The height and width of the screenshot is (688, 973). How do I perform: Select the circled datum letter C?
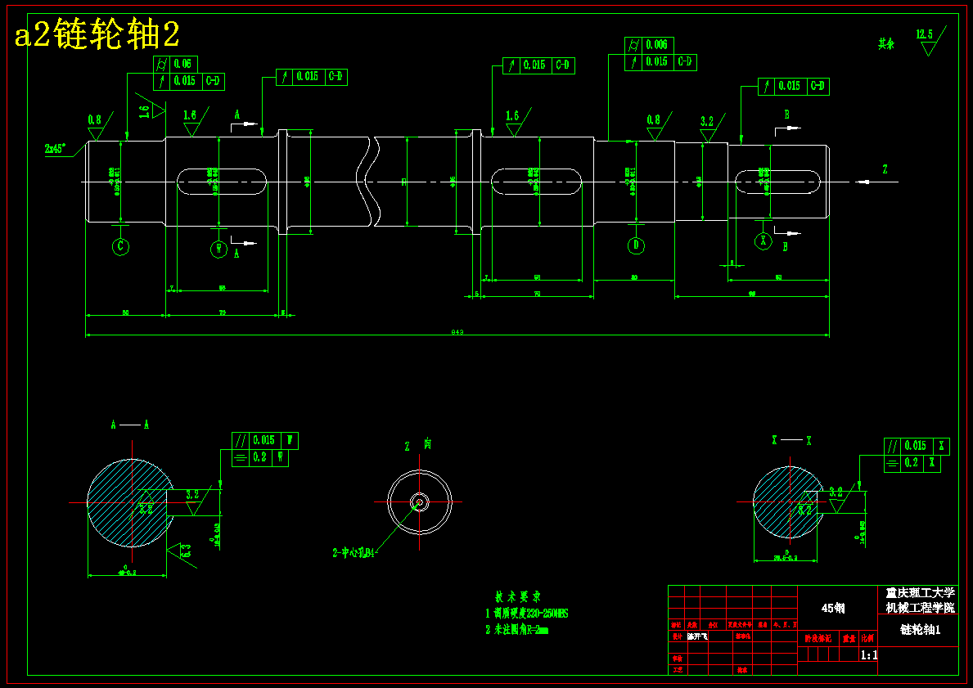[120, 246]
